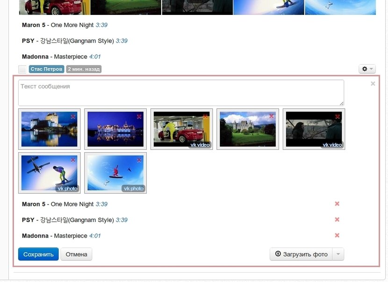Screen dimensions: 388x282
Task: Open the Стас Петров author tag
Action: coord(46,69)
